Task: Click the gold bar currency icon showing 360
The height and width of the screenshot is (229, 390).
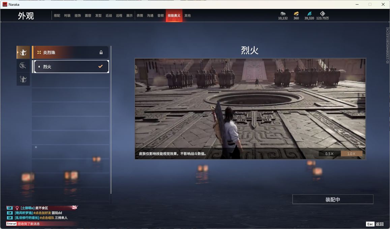Action: click(296, 13)
